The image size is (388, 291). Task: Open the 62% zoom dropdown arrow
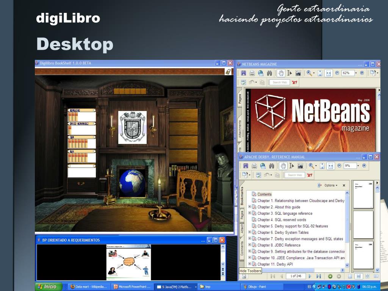coord(356,73)
